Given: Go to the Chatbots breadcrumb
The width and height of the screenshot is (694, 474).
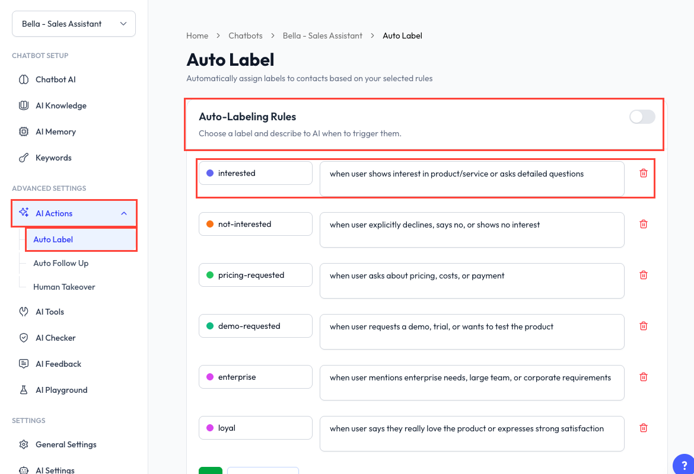Looking at the screenshot, I should coord(246,36).
